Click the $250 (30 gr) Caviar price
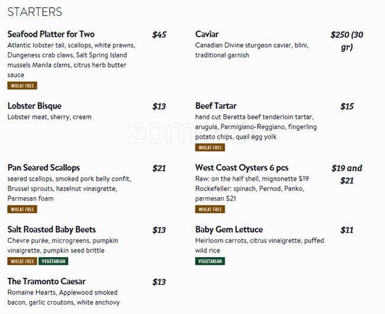 [x=347, y=41]
